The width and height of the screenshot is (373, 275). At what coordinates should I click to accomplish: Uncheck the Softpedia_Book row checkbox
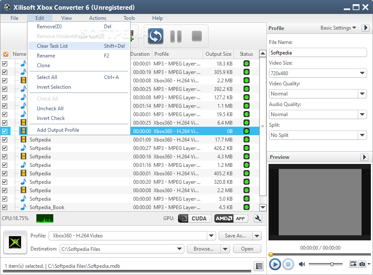click(x=5, y=207)
